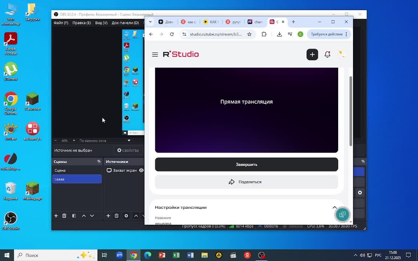Open Chrome tab search dropdown arrow
Image resolution: width=418 pixels, height=261 pixels.
click(x=150, y=22)
